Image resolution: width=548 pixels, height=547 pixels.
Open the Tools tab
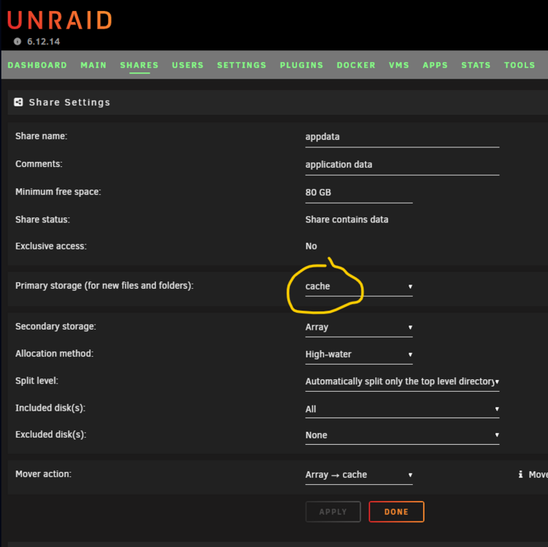[520, 65]
